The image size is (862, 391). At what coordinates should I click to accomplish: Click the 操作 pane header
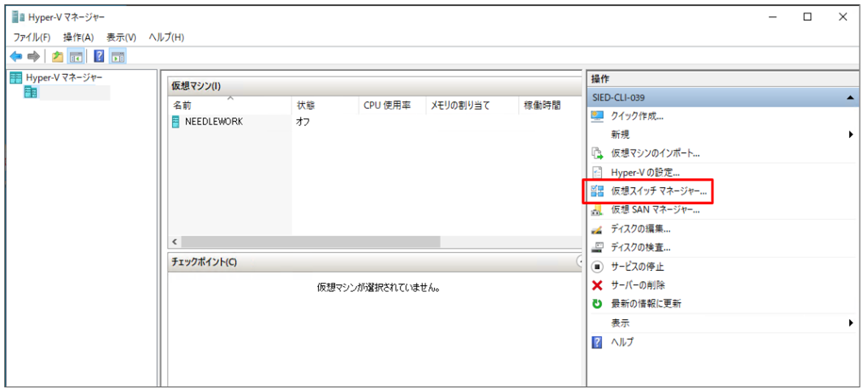723,79
